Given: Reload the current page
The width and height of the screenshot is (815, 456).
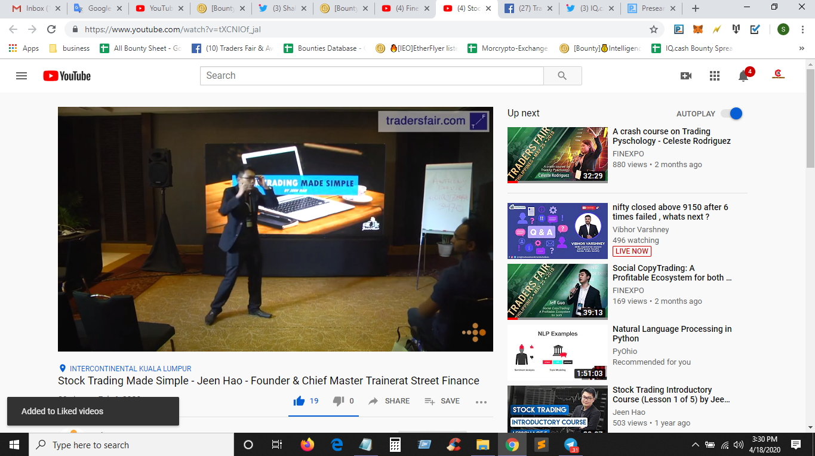Looking at the screenshot, I should click(x=51, y=29).
